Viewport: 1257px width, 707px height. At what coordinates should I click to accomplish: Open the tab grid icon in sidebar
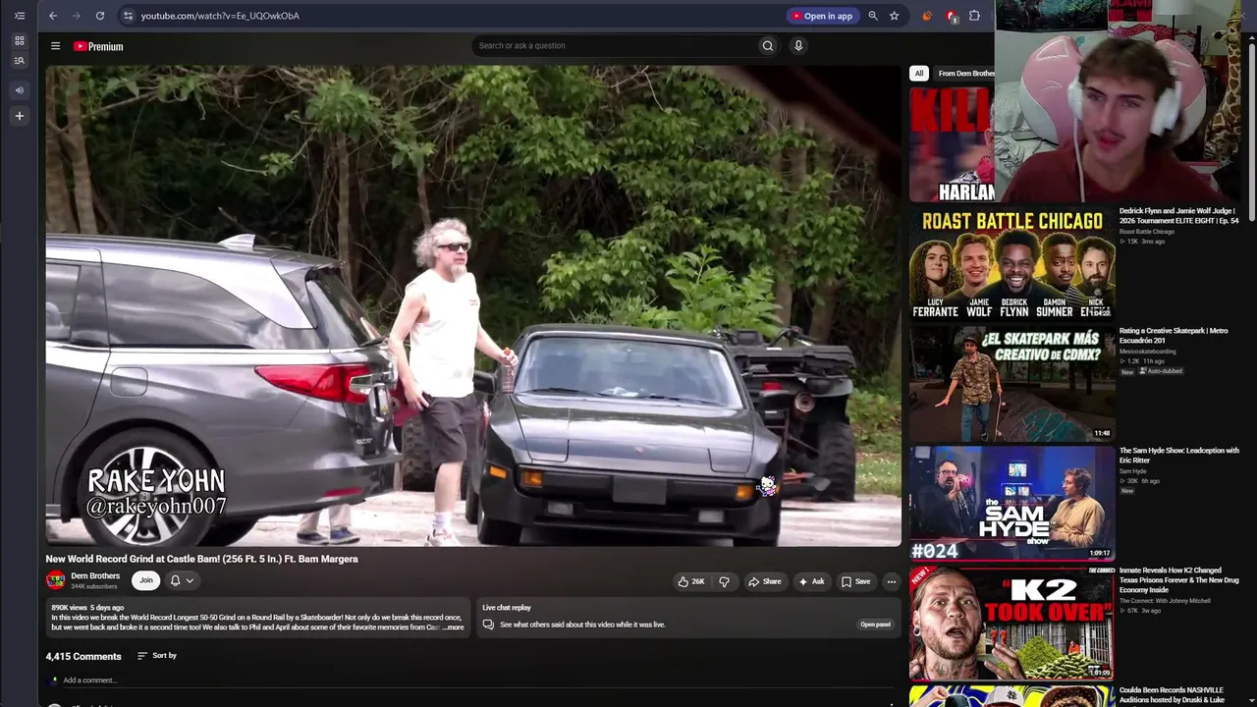pyautogui.click(x=20, y=40)
